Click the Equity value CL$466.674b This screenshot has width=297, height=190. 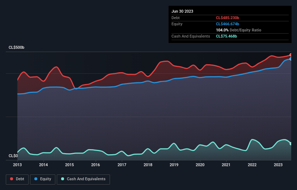[228, 24]
